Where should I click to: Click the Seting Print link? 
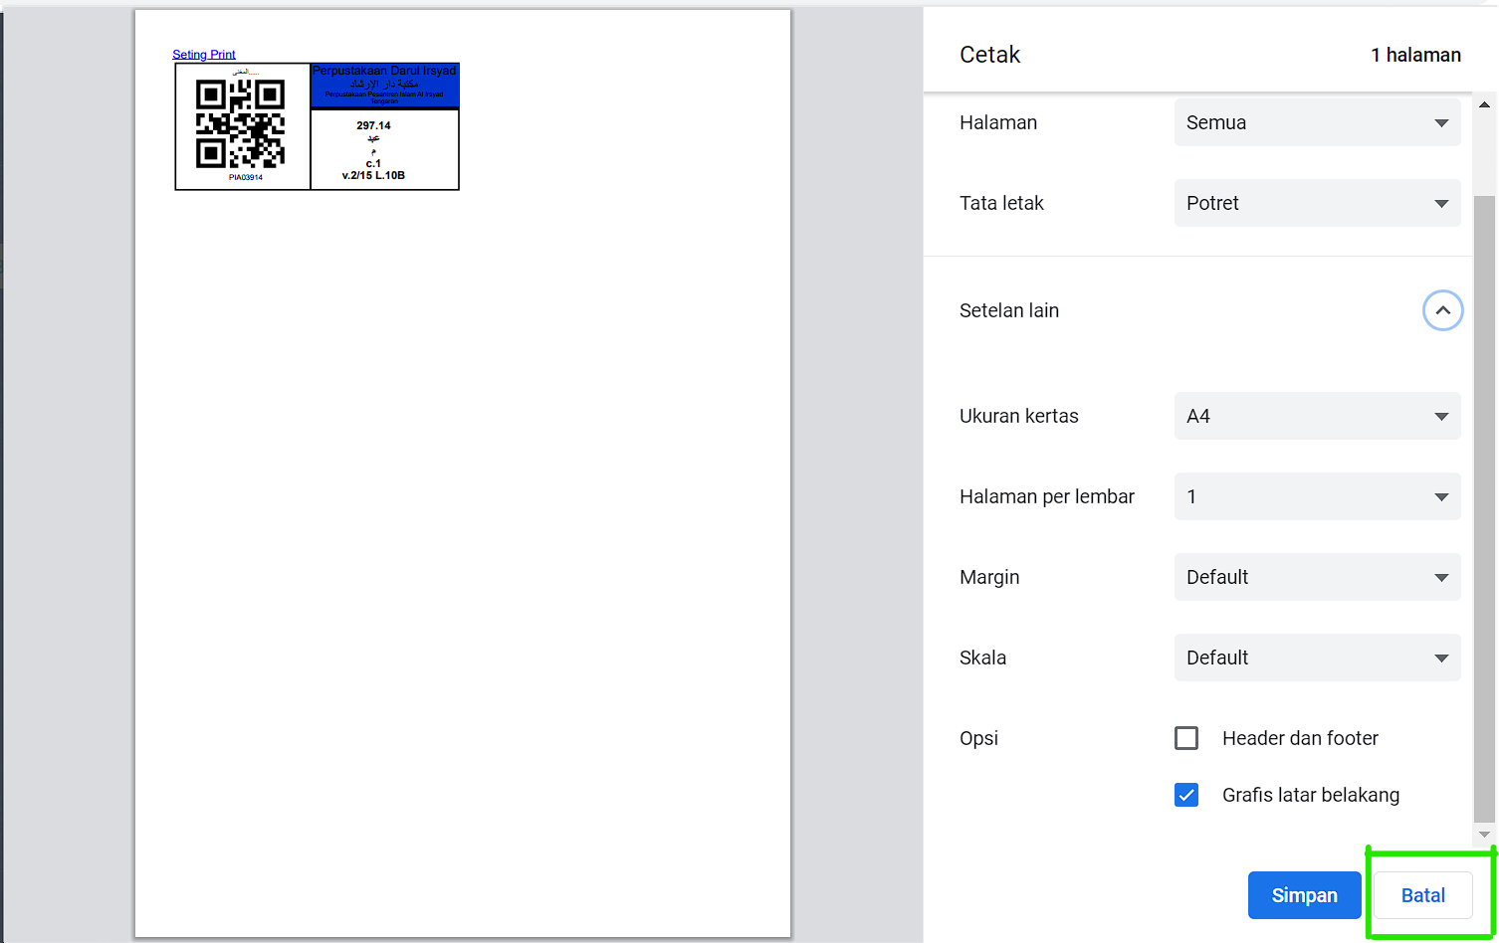204,55
